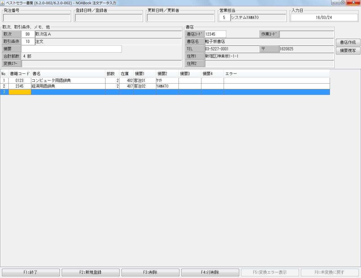361x278 pixels.
Task: Click the F2:新規登録 button
Action: click(91, 272)
